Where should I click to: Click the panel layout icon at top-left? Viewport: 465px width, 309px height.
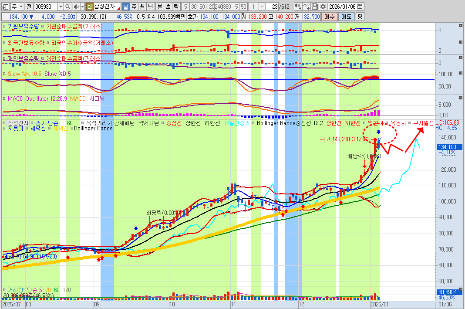tap(5, 7)
